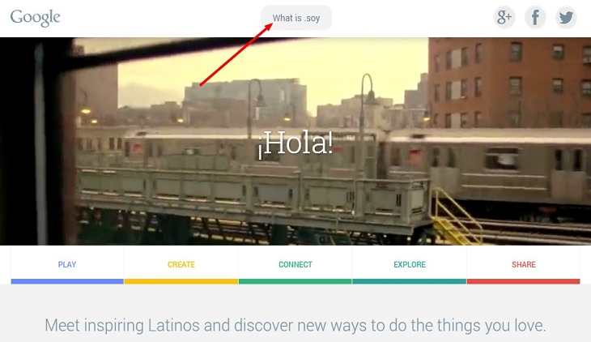Screen dimensions: 591x342
Task: Click the teal bar under EXPLORE
Action: [410, 281]
